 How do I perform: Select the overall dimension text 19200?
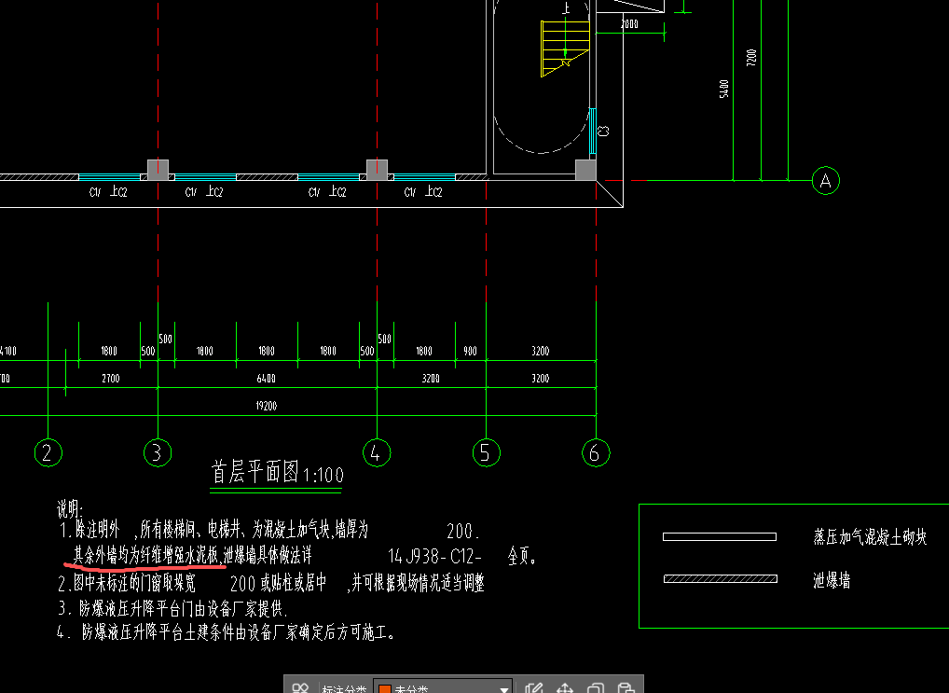[x=267, y=406]
